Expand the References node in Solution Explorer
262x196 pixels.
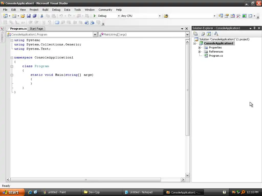199,52
